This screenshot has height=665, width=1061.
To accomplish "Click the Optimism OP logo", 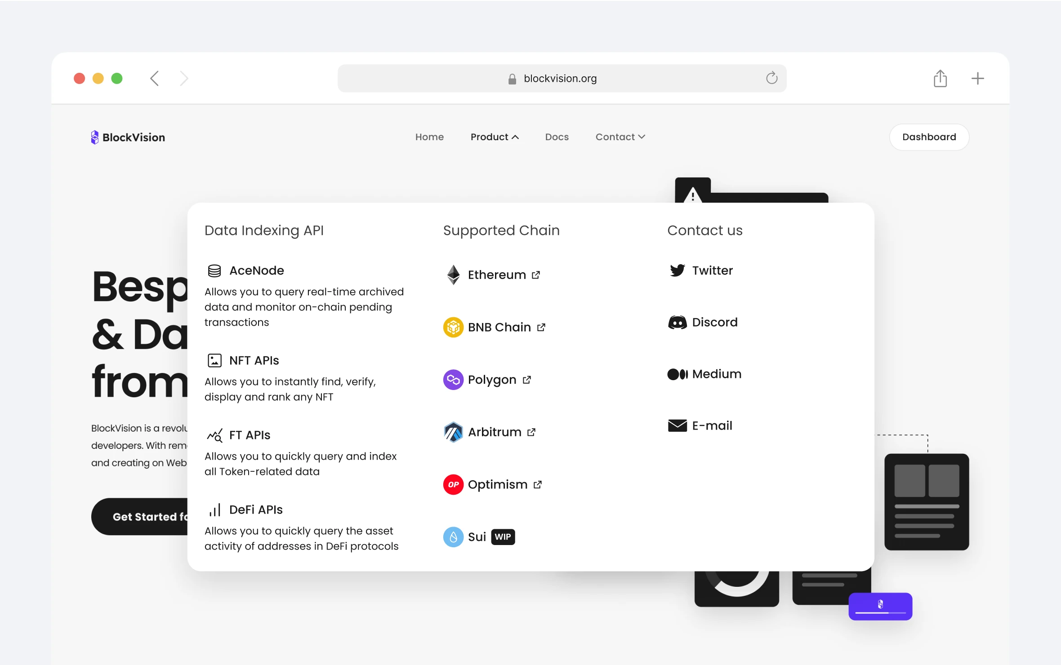I will click(453, 485).
